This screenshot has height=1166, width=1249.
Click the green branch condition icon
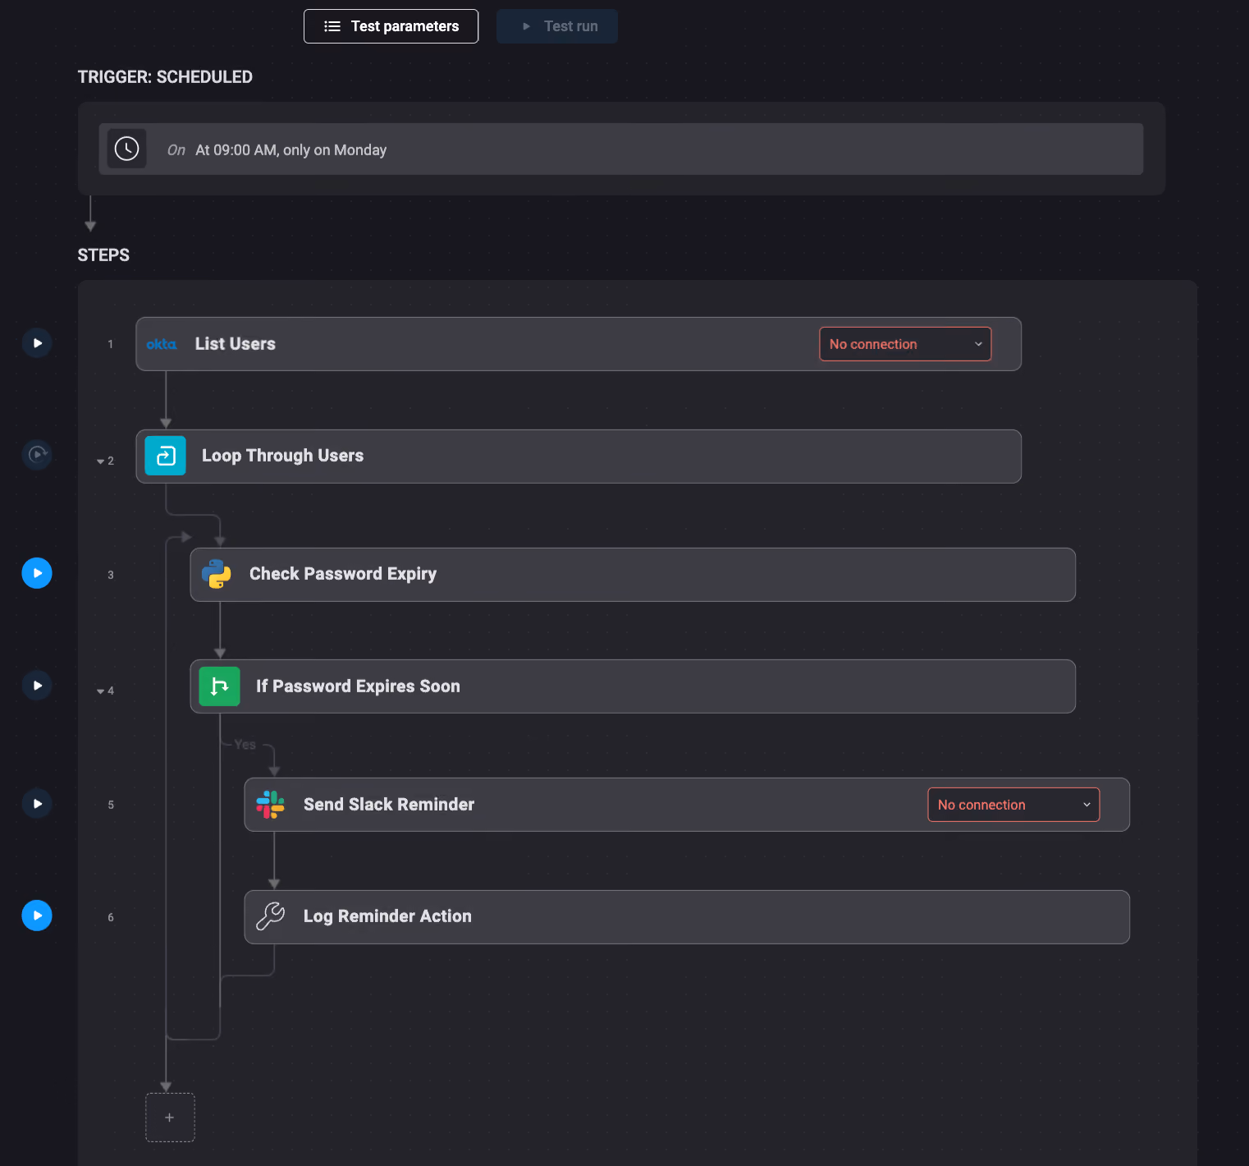point(220,686)
